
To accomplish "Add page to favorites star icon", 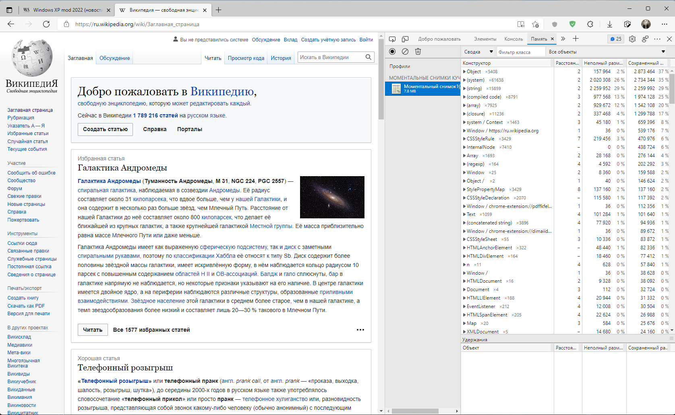I will coord(535,24).
